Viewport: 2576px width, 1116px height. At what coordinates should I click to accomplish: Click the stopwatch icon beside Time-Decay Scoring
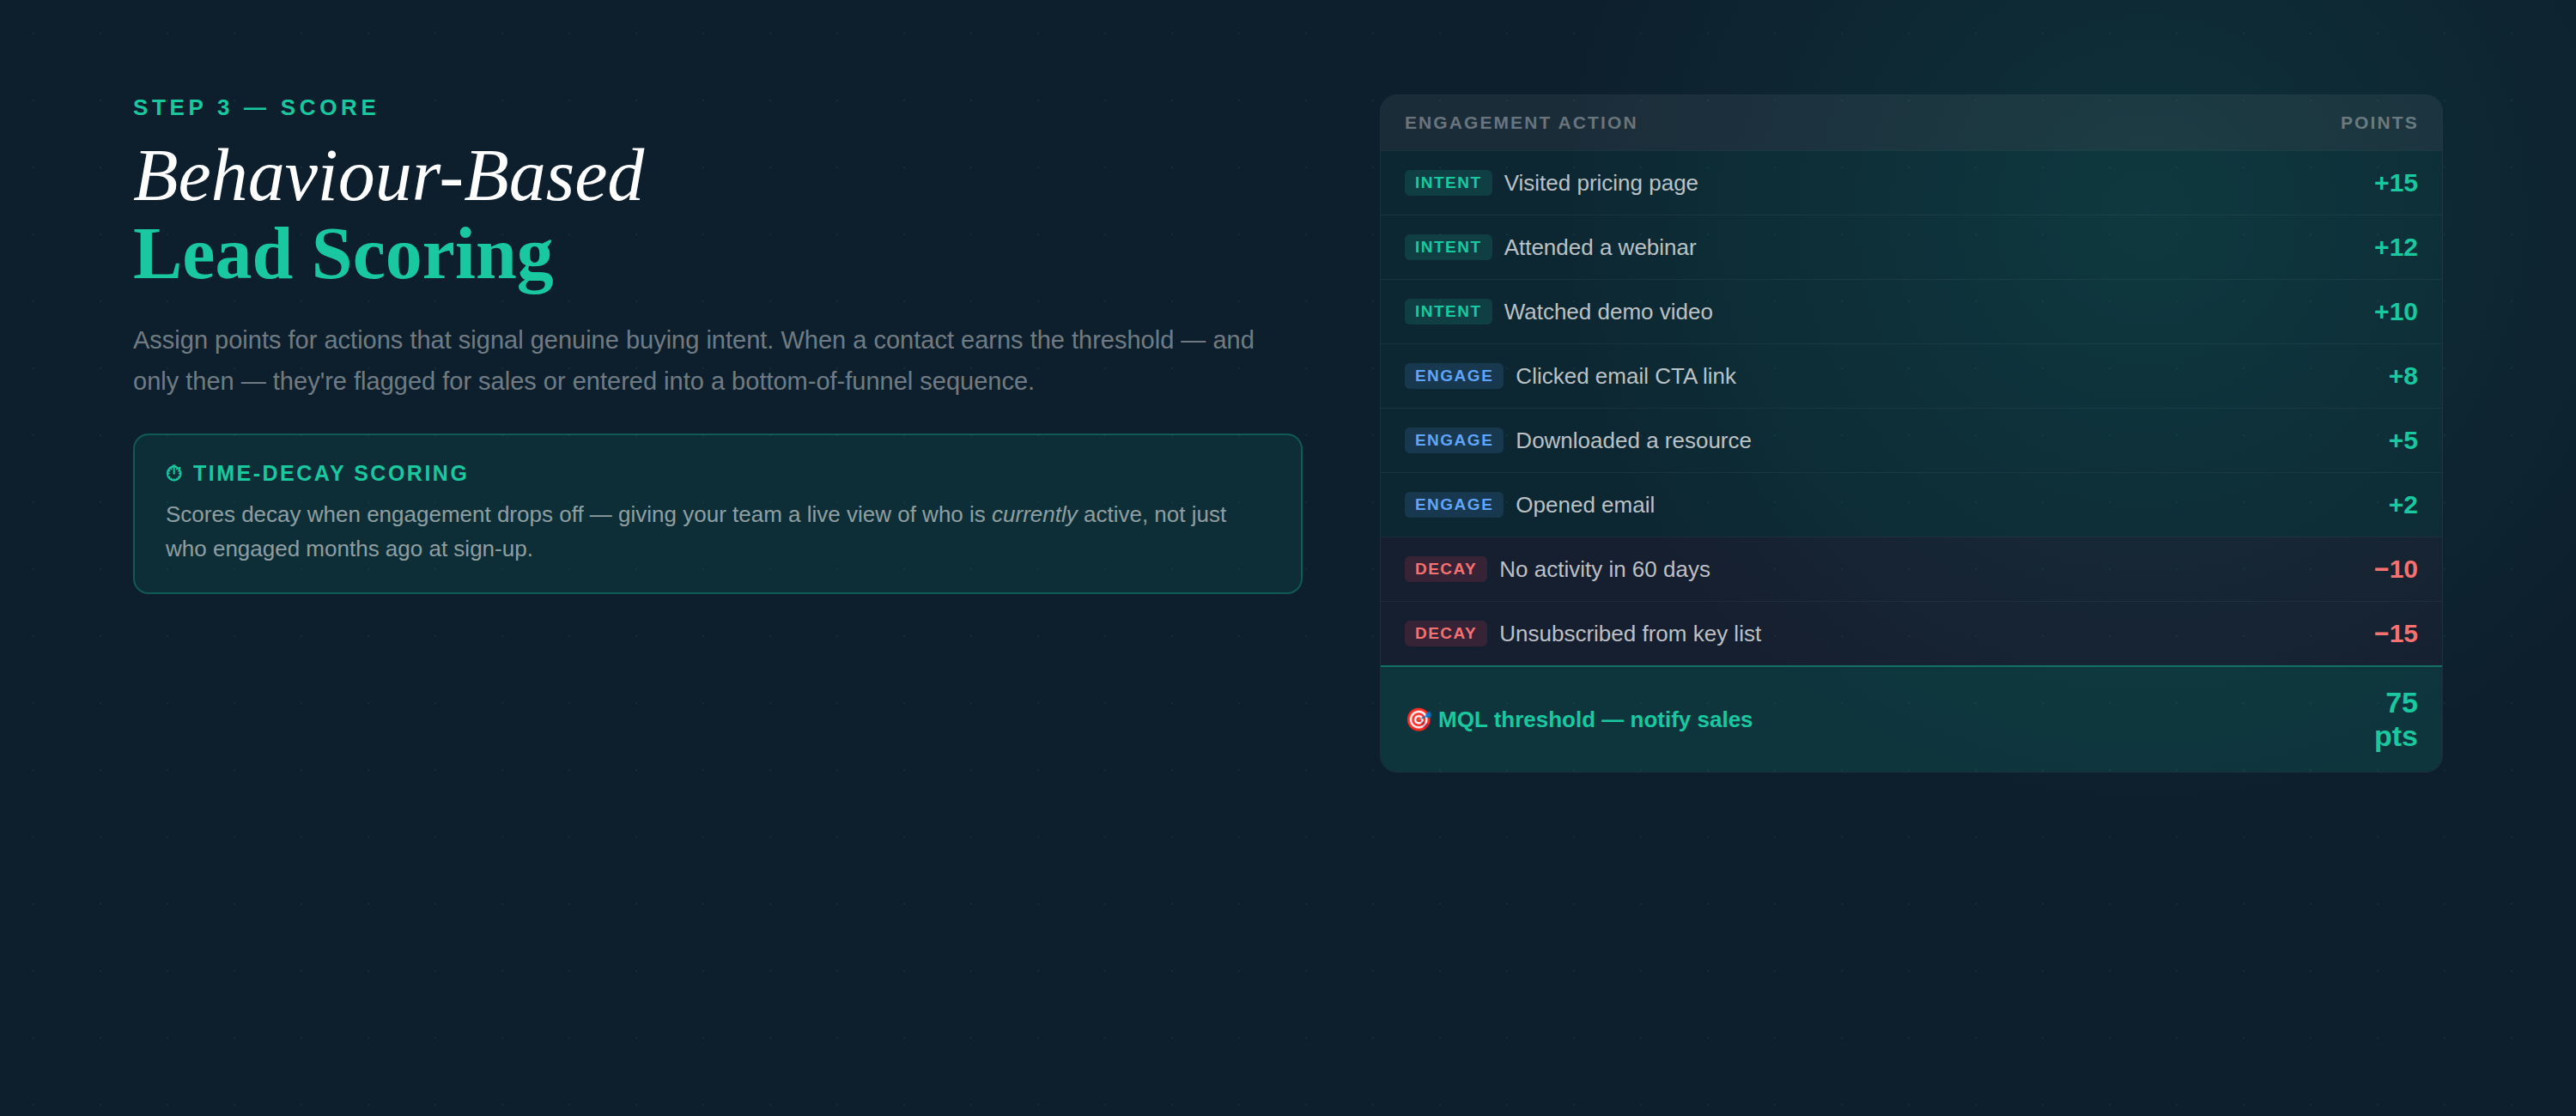coord(174,473)
